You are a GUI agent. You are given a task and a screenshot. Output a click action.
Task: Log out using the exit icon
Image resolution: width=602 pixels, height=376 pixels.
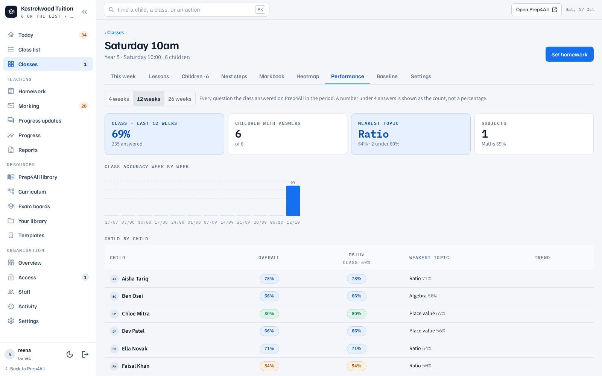click(85, 354)
